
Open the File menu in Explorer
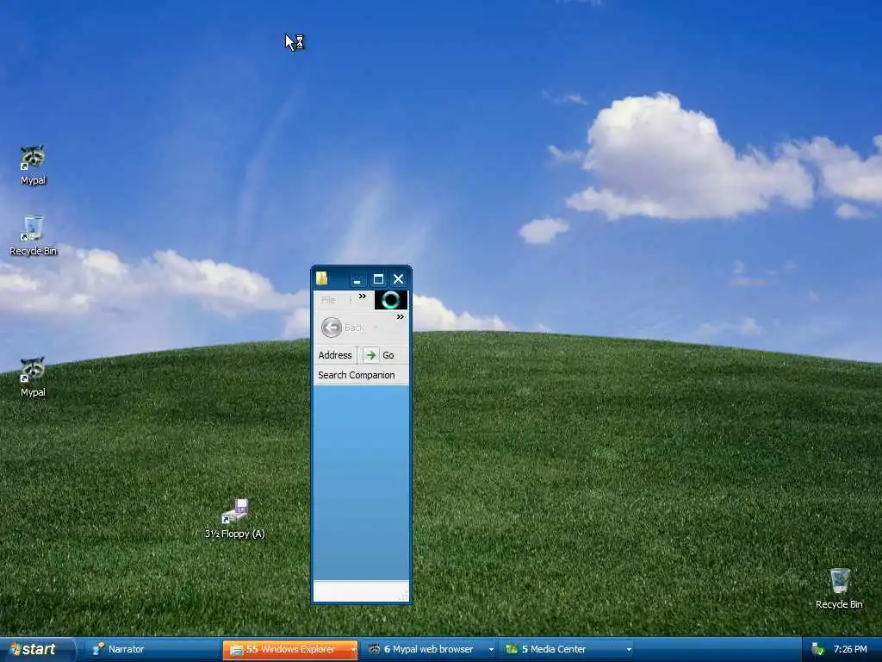coord(328,300)
